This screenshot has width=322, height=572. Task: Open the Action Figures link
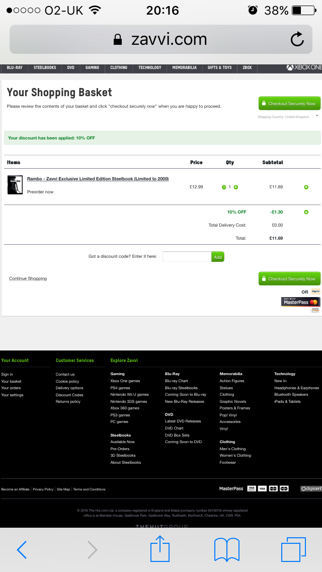click(x=232, y=381)
